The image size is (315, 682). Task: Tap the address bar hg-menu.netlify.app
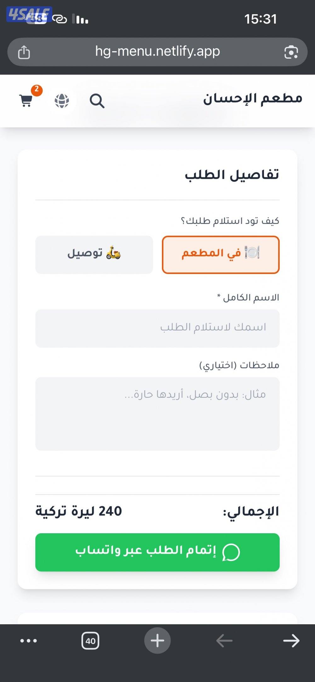point(157,52)
